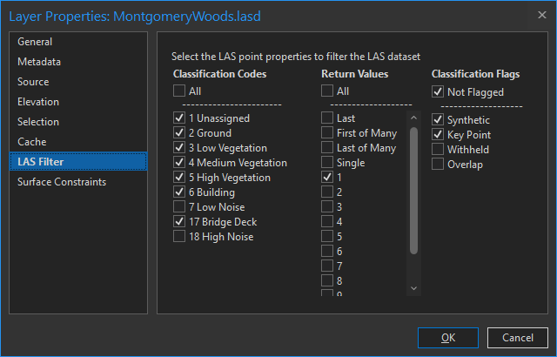Enable the 7 Low Noise checkbox
This screenshot has height=357, width=557.
(x=179, y=207)
